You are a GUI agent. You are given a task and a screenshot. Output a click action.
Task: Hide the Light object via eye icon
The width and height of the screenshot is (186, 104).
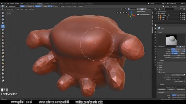coord(182,19)
